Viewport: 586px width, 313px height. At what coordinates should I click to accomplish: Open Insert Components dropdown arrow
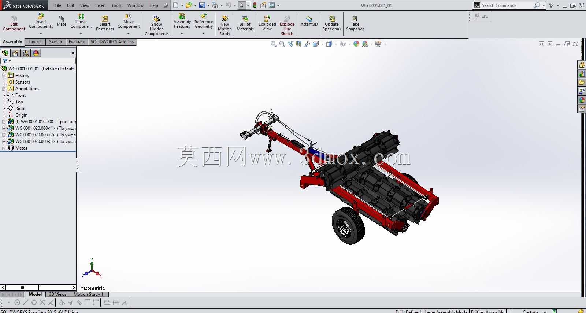pyautogui.click(x=41, y=34)
